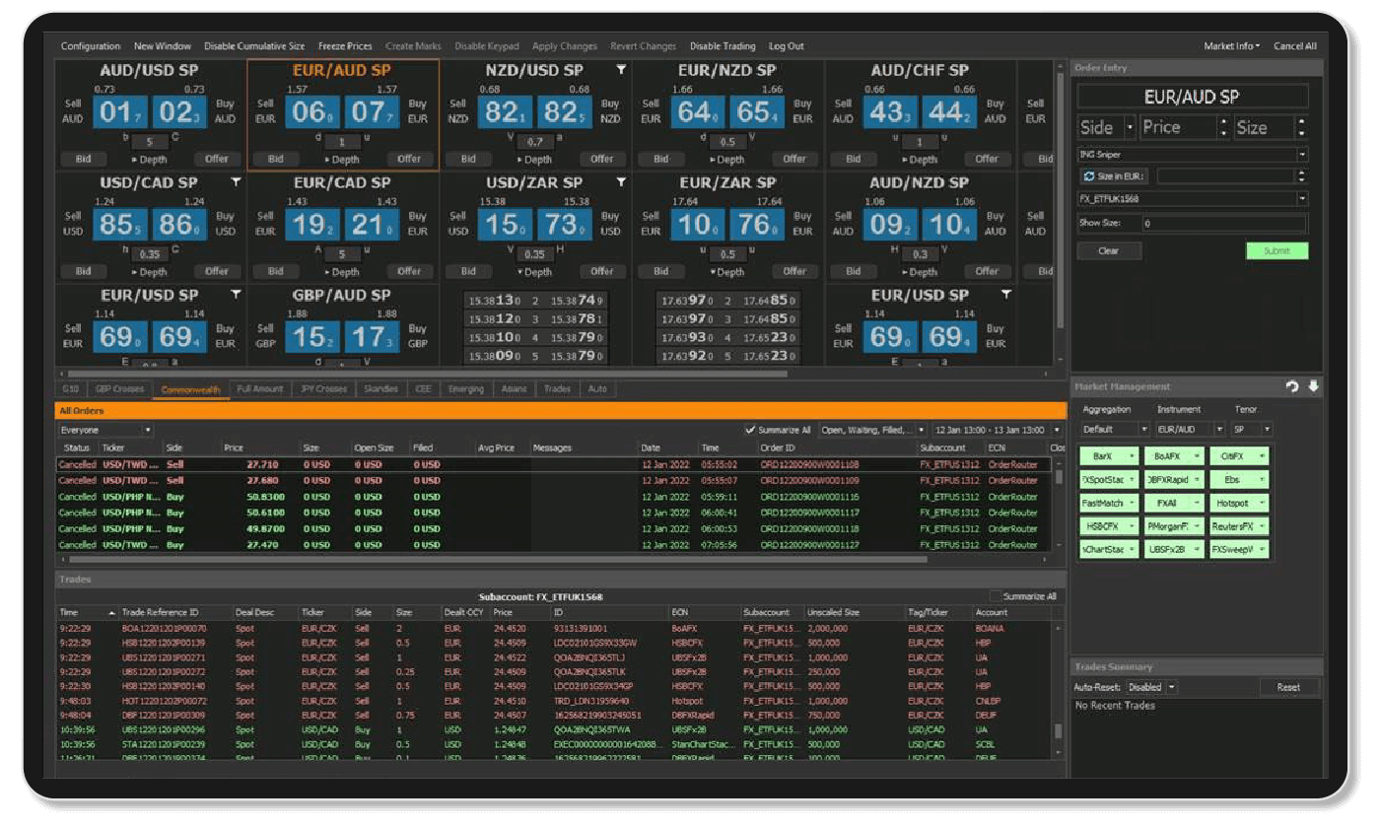Click the AUD/USD sell price tile 01
1380x827 pixels.
(x=121, y=113)
